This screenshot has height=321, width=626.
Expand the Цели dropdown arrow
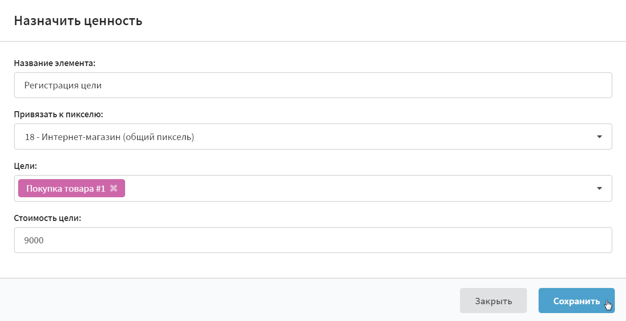pyautogui.click(x=599, y=188)
